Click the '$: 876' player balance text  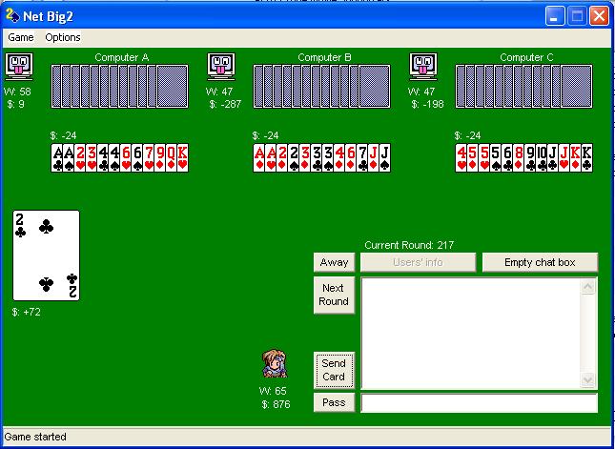tap(277, 404)
